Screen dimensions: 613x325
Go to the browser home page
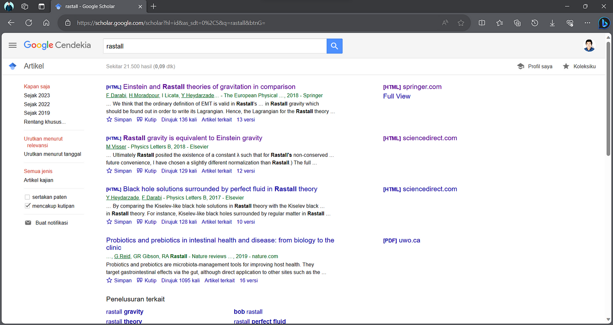click(x=46, y=23)
